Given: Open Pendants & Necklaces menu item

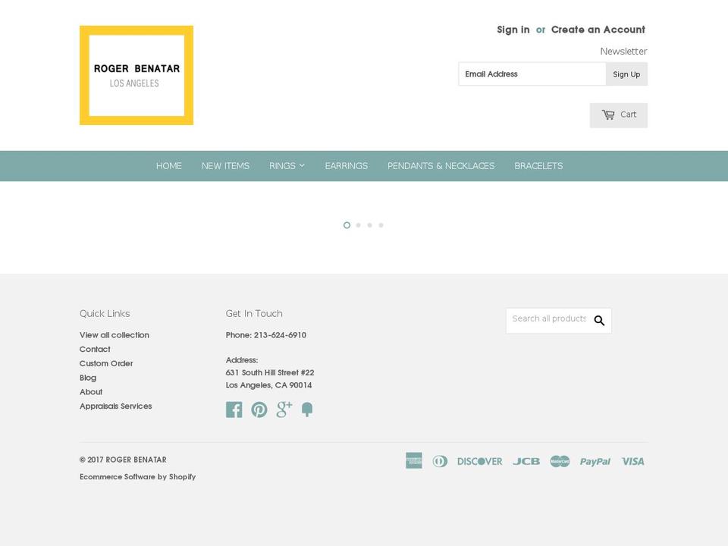Looking at the screenshot, I should pos(441,166).
